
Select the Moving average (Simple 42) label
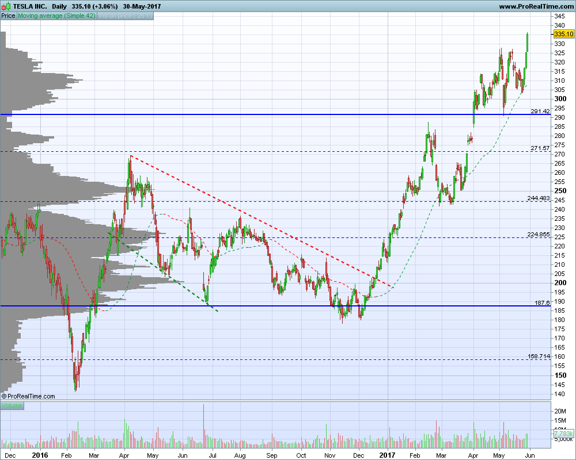point(56,16)
